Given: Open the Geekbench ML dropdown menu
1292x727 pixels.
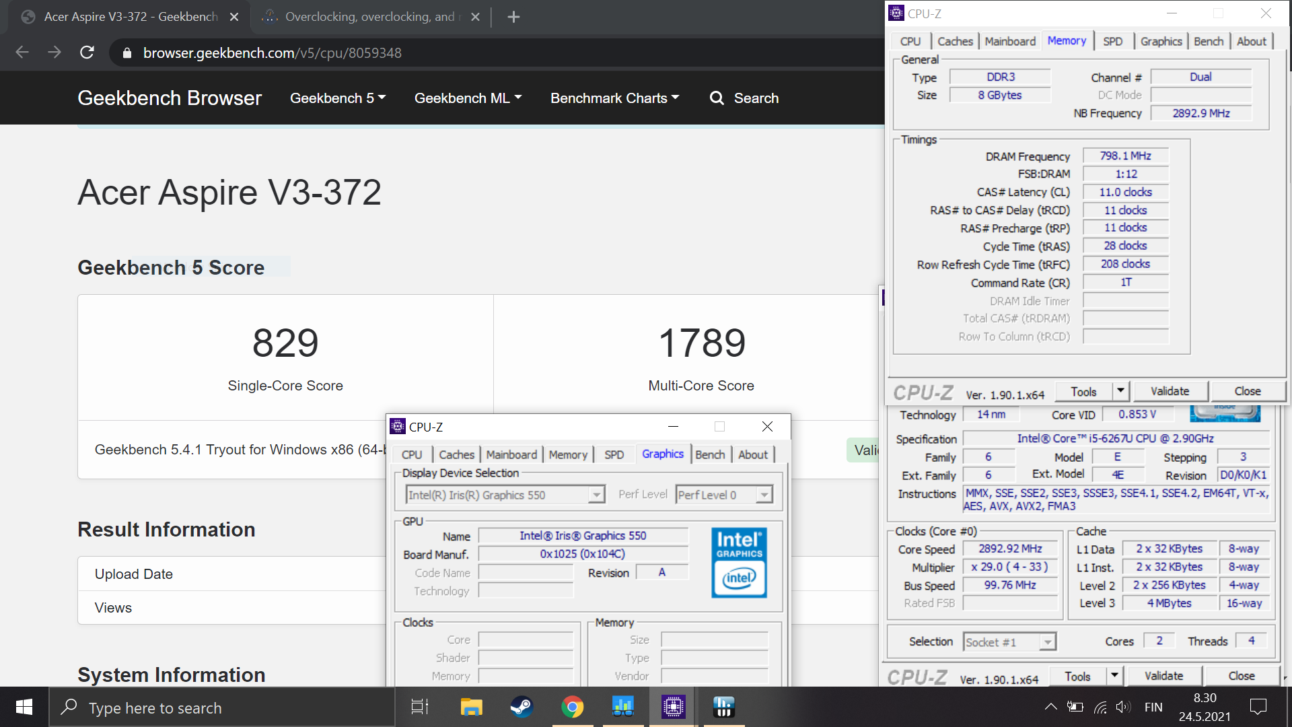Looking at the screenshot, I should pyautogui.click(x=468, y=98).
